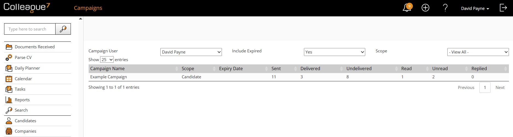Viewport: 513px width, 137px height.
Task: Click the plus quick-add icon
Action: (425, 8)
